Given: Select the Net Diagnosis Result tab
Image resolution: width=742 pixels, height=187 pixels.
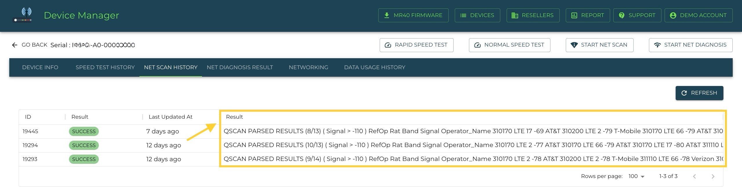Looking at the screenshot, I should click(240, 67).
